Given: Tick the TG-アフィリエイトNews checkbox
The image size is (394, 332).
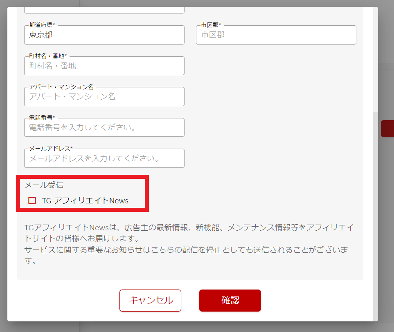Looking at the screenshot, I should pyautogui.click(x=32, y=201).
